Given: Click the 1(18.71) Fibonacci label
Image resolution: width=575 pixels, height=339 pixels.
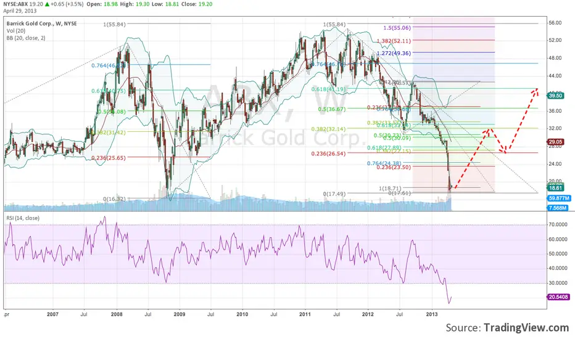Looking at the screenshot, I should point(390,188).
